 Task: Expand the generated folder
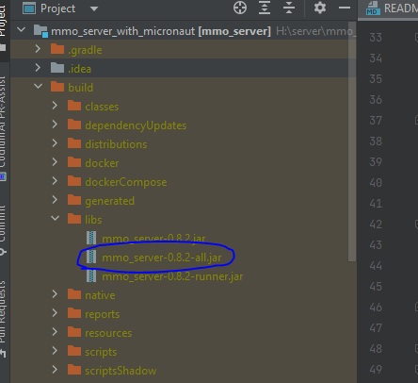click(x=55, y=200)
